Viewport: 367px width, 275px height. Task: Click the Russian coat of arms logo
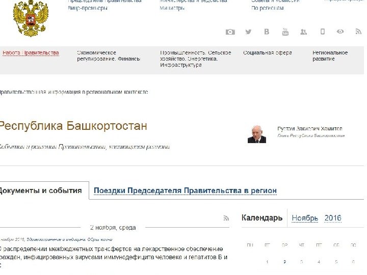pyautogui.click(x=31, y=17)
